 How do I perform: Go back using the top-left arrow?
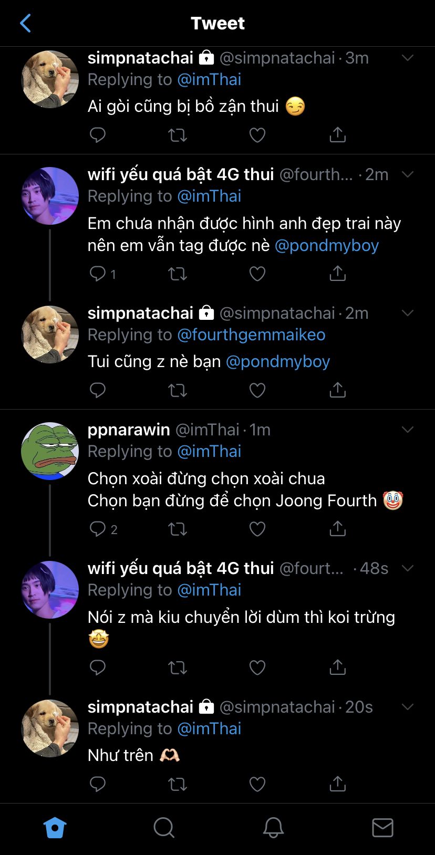(25, 23)
